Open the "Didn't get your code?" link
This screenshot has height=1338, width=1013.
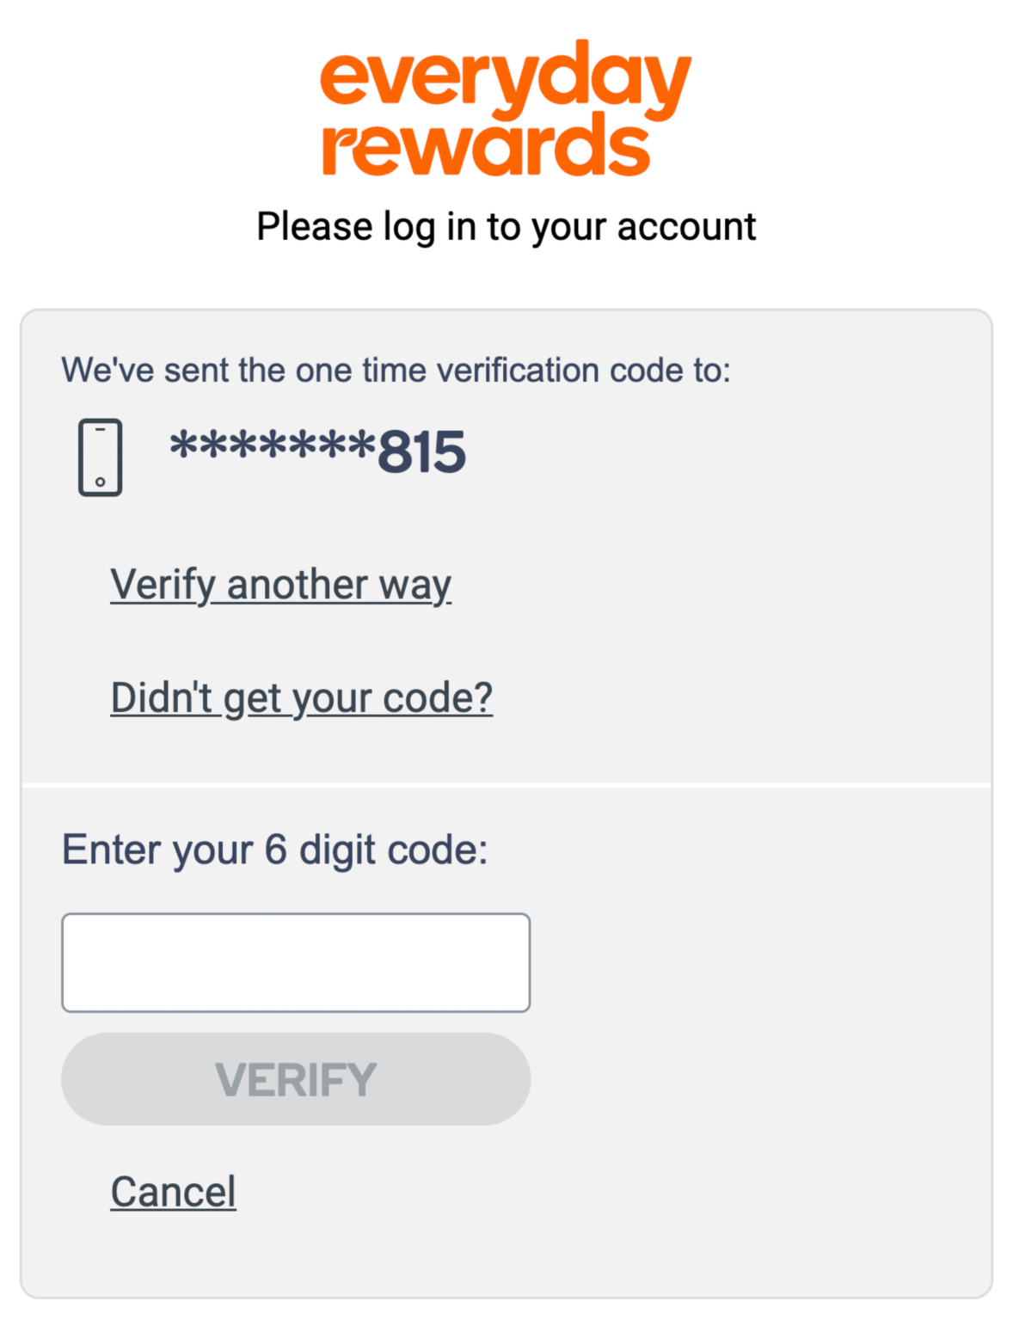pyautogui.click(x=302, y=697)
